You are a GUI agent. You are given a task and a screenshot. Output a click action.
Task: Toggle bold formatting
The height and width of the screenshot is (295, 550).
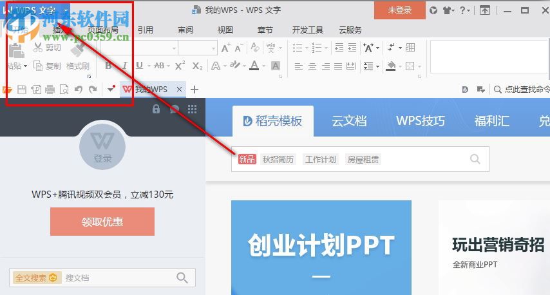[108, 66]
